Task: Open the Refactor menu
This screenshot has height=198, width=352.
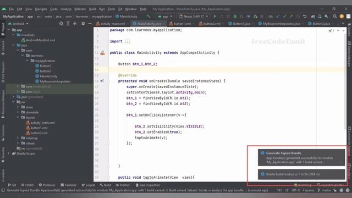Action: (x=80, y=9)
